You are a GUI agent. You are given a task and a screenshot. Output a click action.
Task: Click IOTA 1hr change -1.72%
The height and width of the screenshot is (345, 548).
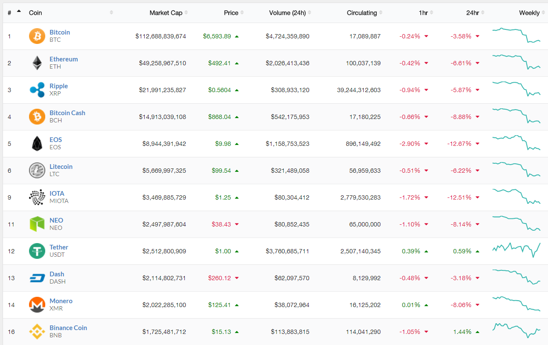410,197
